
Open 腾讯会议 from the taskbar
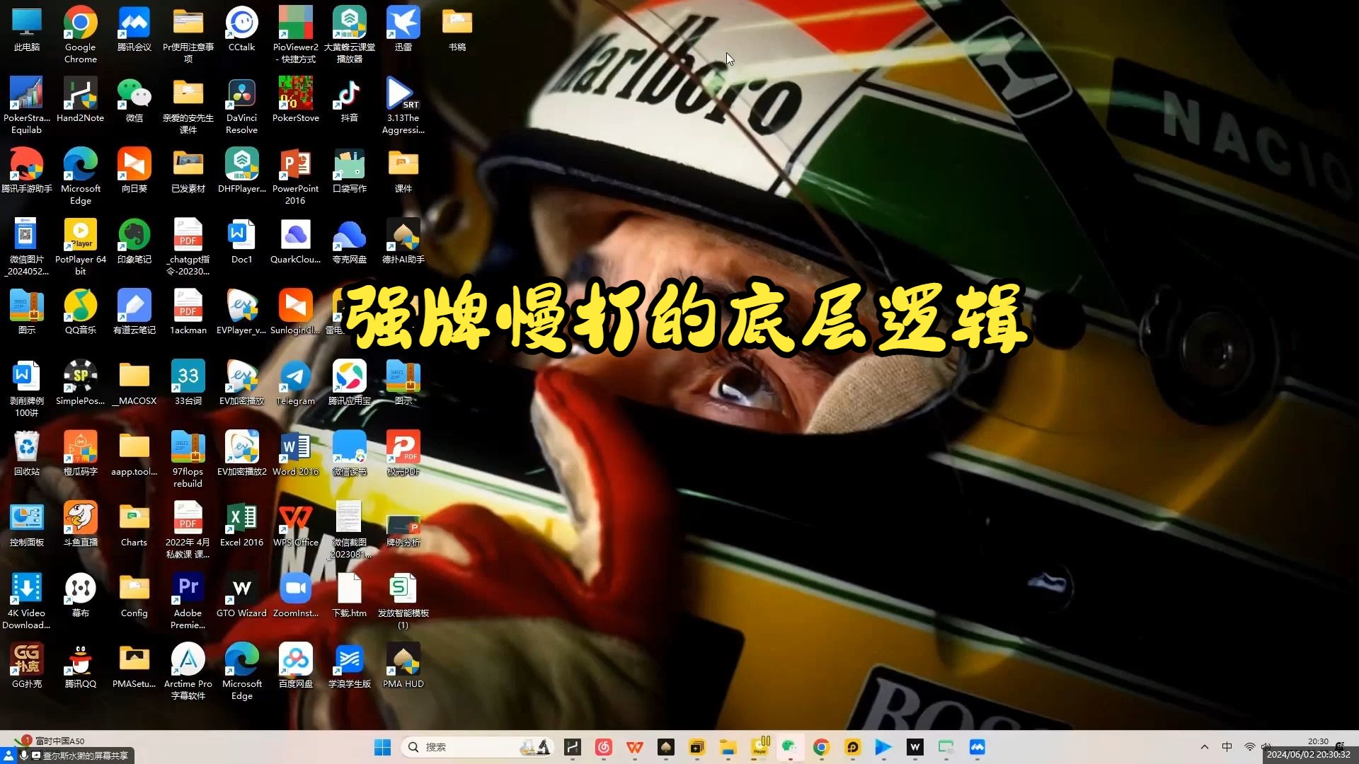coord(977,747)
